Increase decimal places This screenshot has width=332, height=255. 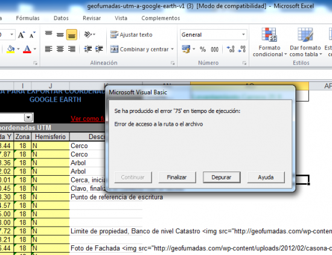[231, 49]
